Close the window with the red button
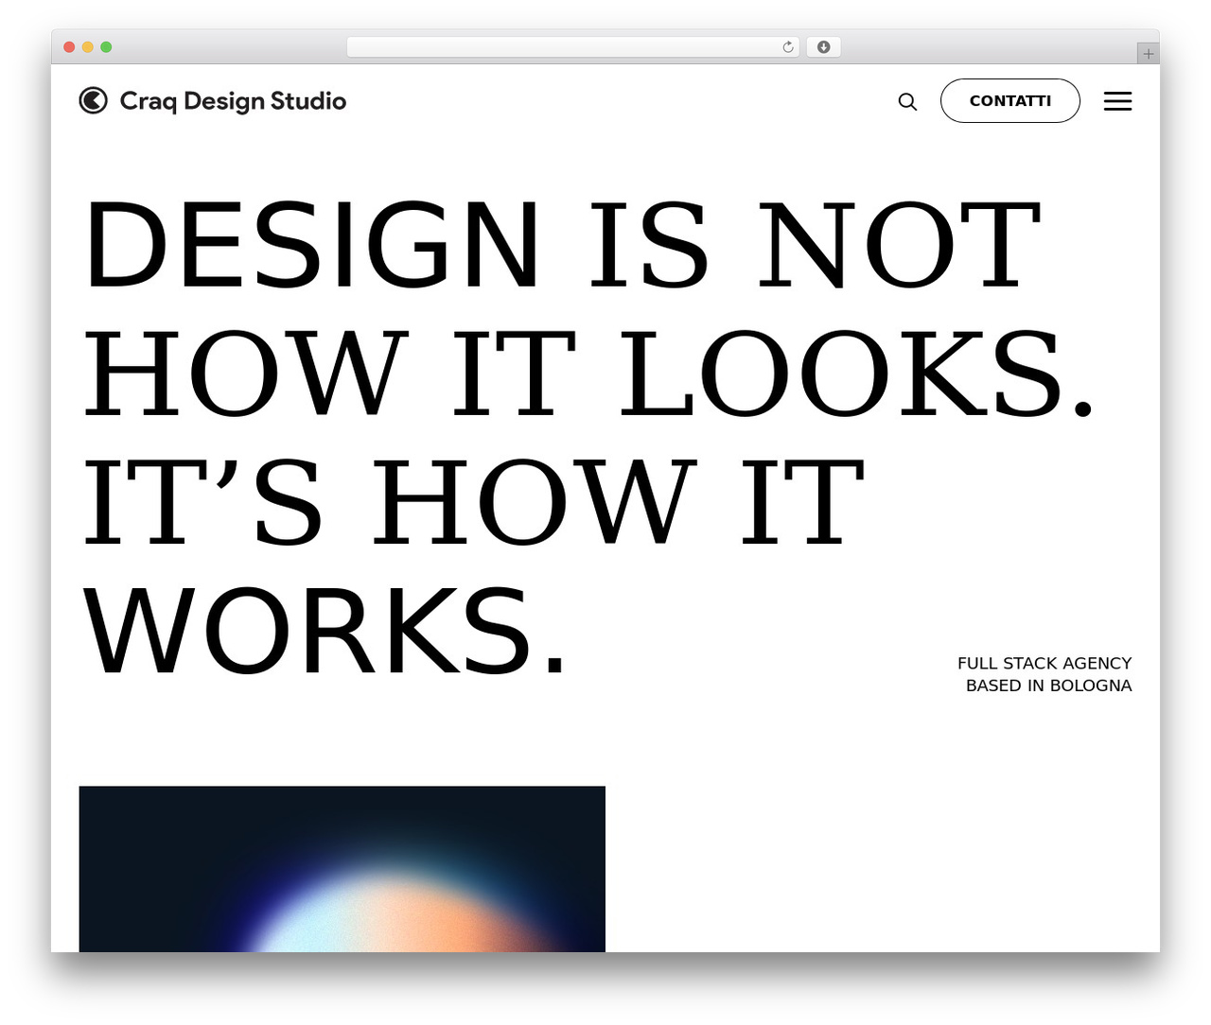The height and width of the screenshot is (1025, 1211). click(x=69, y=47)
